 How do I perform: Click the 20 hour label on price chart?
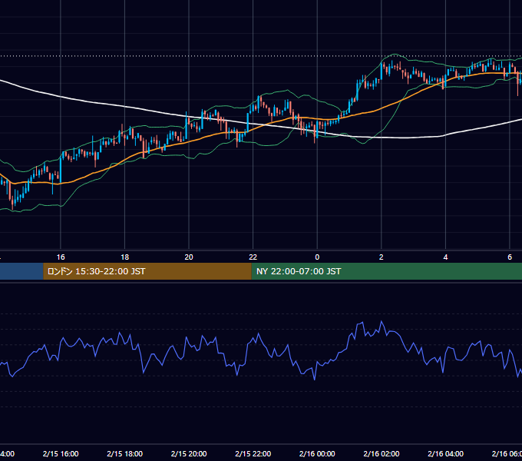pyautogui.click(x=189, y=257)
